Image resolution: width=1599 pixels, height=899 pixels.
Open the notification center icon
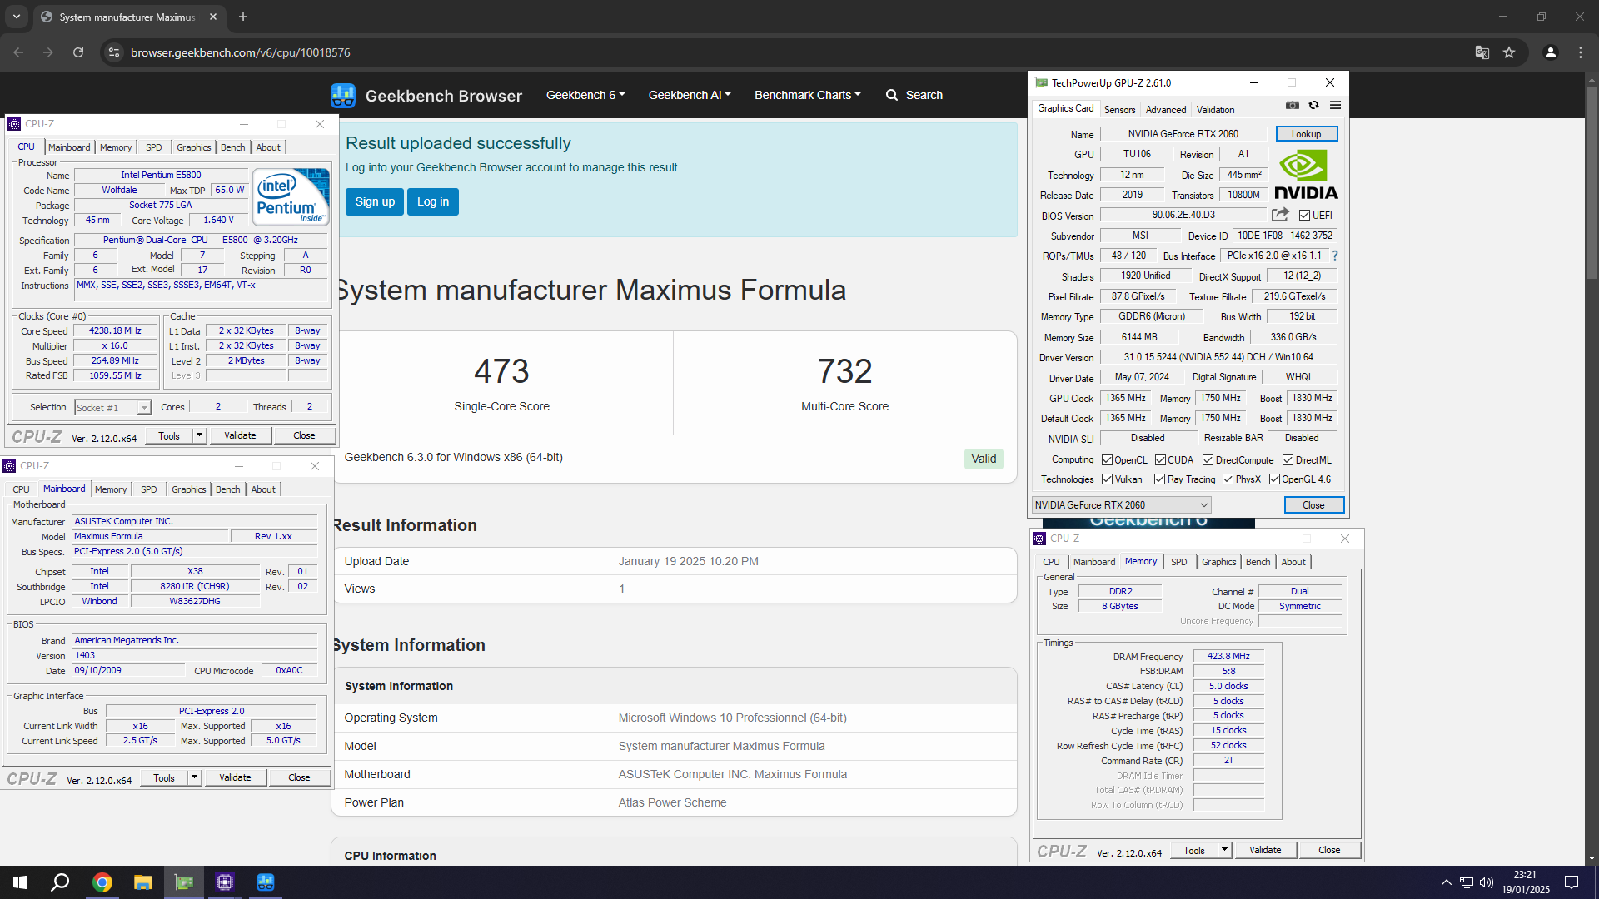pos(1572,882)
